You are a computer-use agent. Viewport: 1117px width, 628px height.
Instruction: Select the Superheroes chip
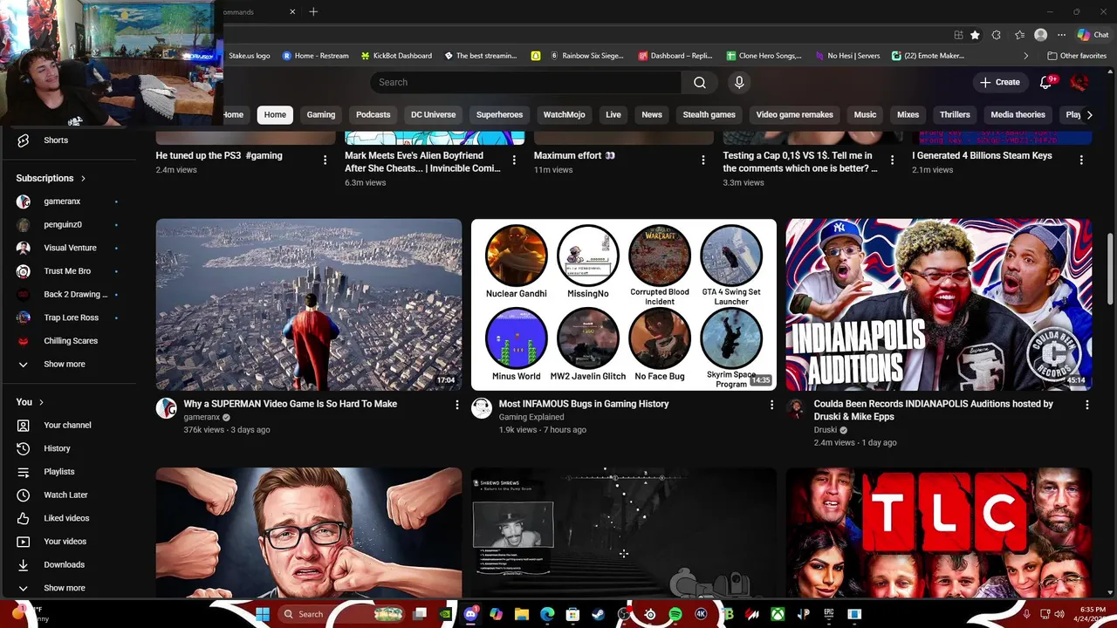[499, 114]
